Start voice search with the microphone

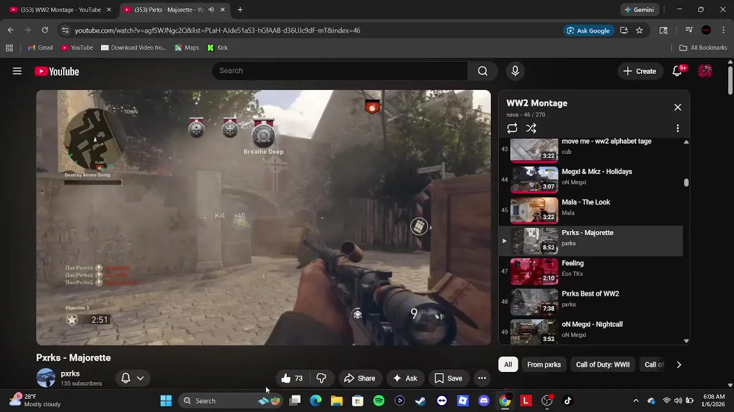coord(515,71)
